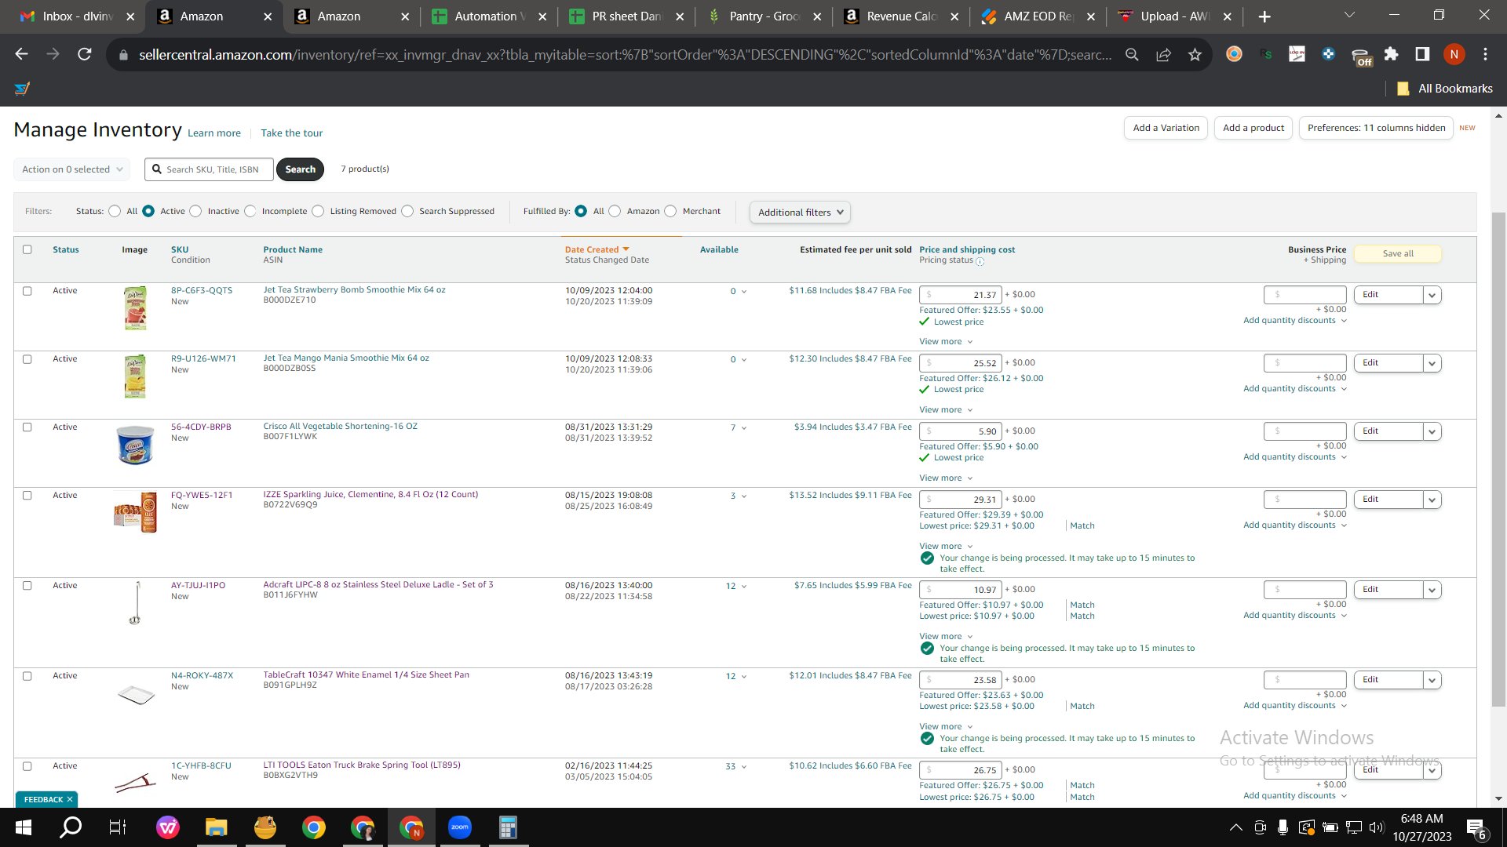Click the Jet Tea Strawberry Bomb product thumbnail
Image resolution: width=1507 pixels, height=847 pixels.
(135, 307)
